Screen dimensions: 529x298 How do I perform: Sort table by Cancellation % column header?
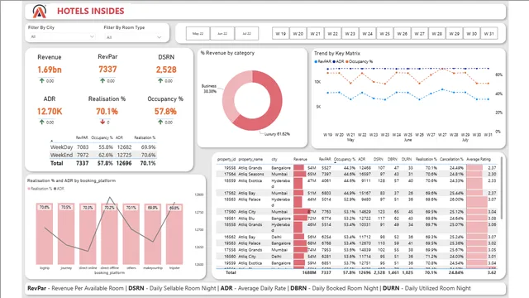[452, 159]
